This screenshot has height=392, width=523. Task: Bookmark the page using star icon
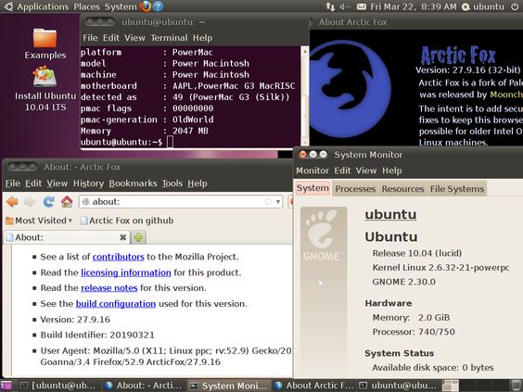[x=269, y=202]
